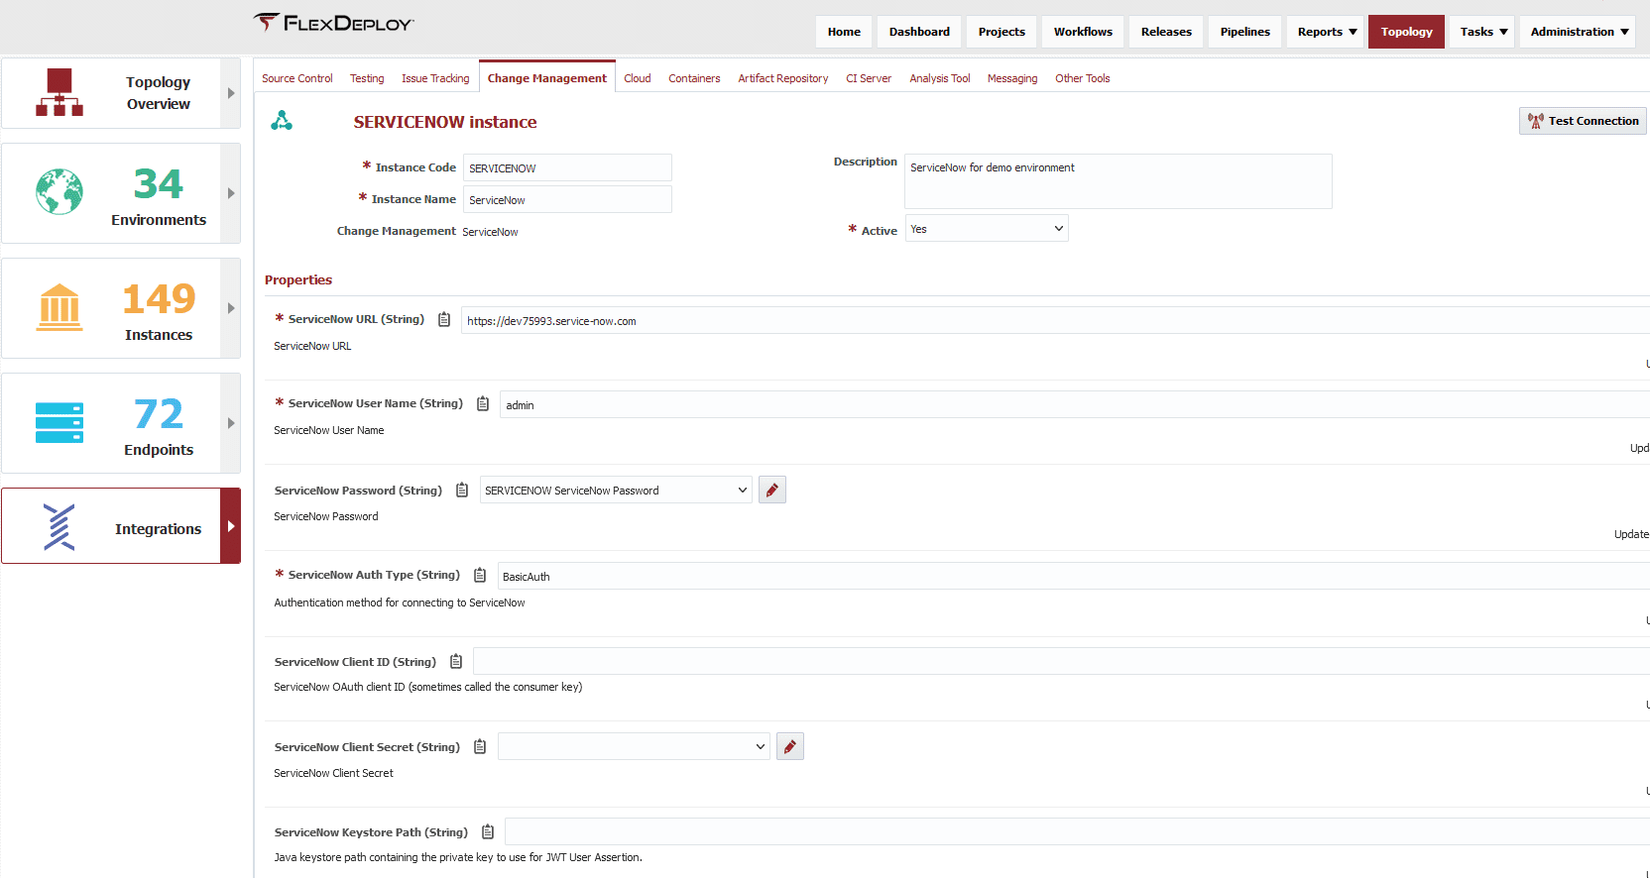Click the clipboard icon beside ServiceNow URL

pyautogui.click(x=444, y=319)
